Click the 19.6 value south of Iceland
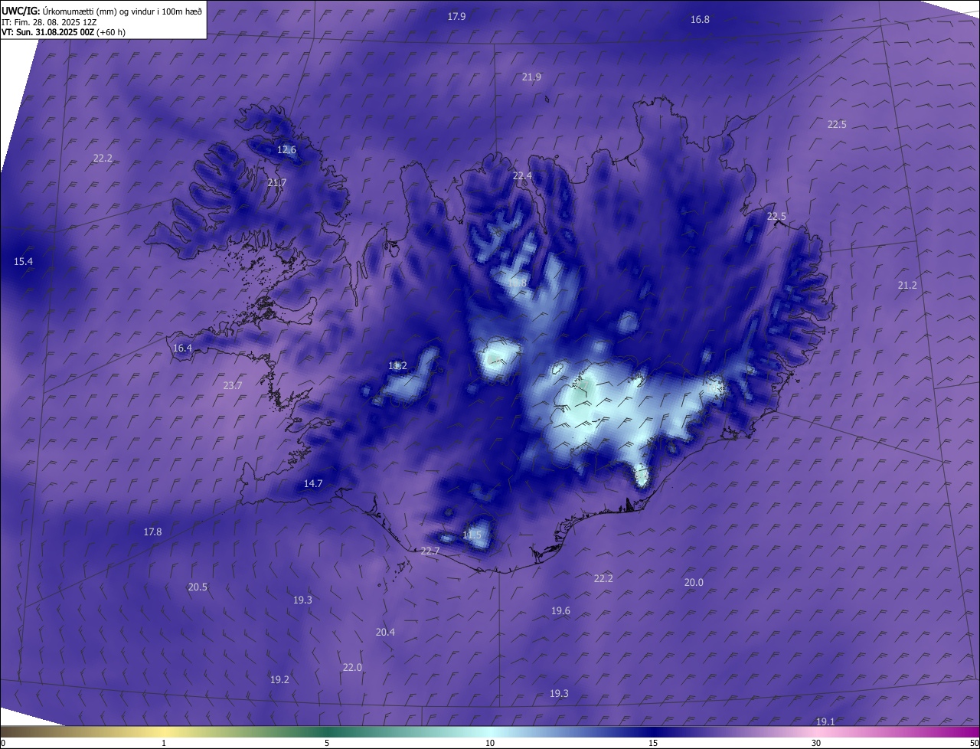The image size is (980, 749). pos(560,611)
